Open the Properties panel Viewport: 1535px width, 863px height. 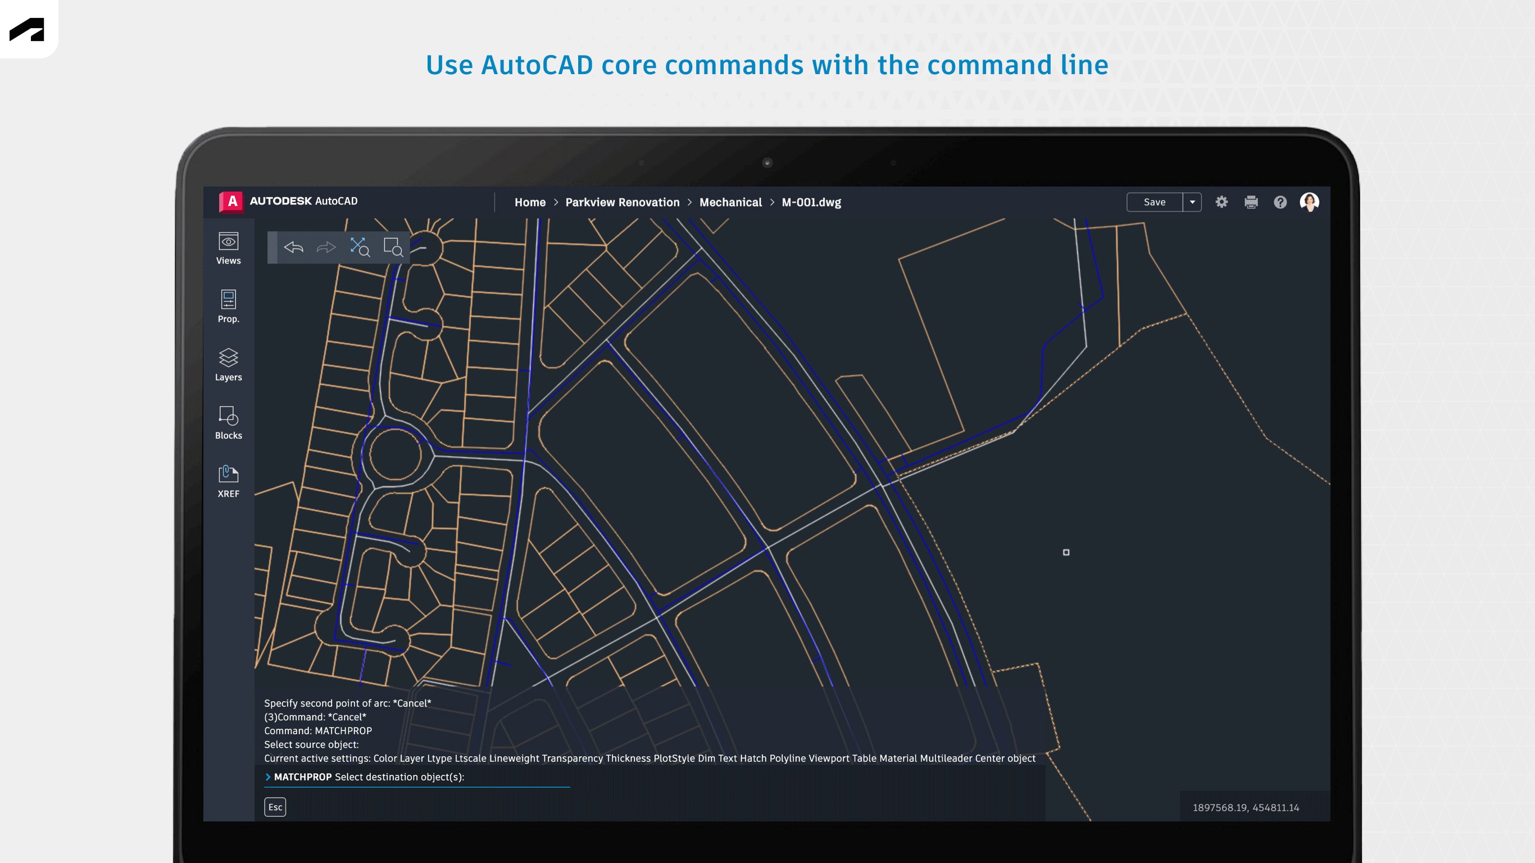pyautogui.click(x=228, y=305)
